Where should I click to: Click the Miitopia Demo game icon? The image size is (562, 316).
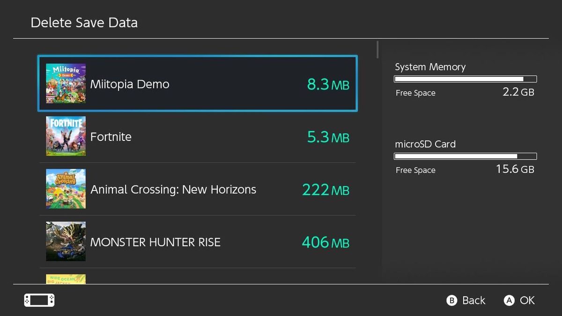coord(66,84)
